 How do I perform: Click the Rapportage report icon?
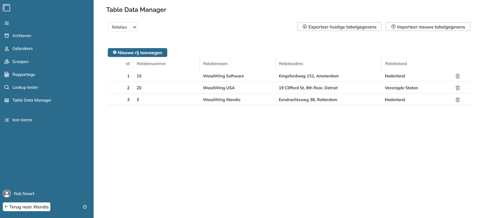[6, 74]
